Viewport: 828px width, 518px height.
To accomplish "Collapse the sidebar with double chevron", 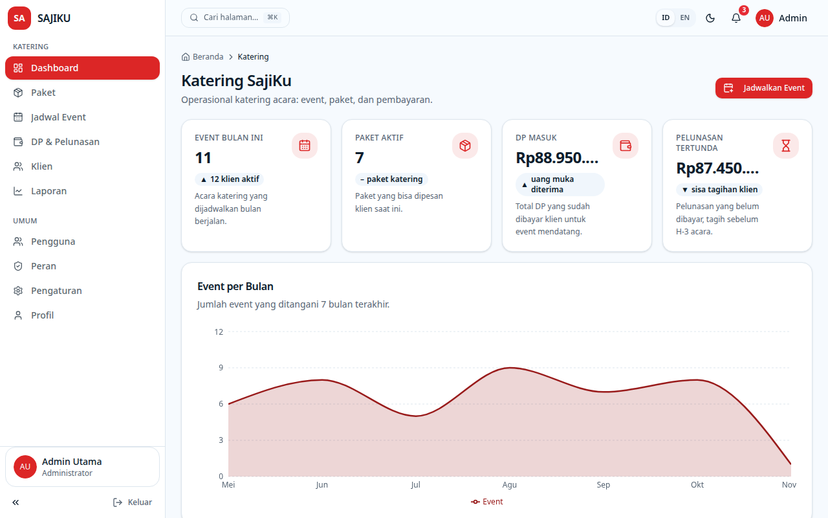I will [x=16, y=502].
